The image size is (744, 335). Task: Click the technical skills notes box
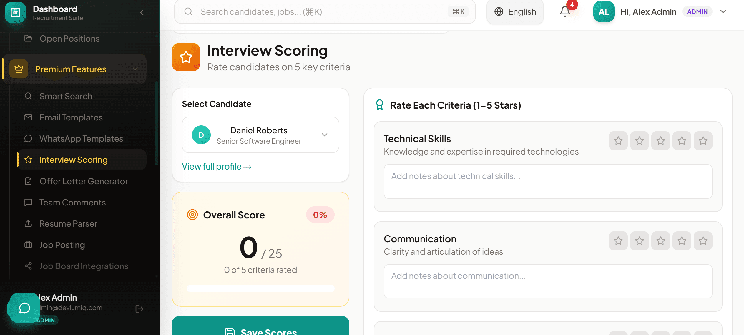548,181
